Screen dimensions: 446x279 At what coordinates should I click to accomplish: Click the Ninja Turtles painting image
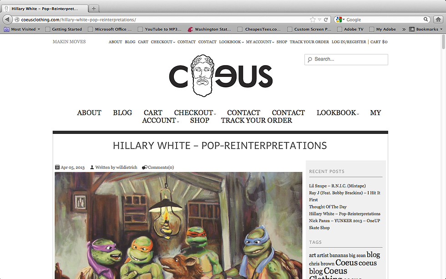(x=178, y=225)
